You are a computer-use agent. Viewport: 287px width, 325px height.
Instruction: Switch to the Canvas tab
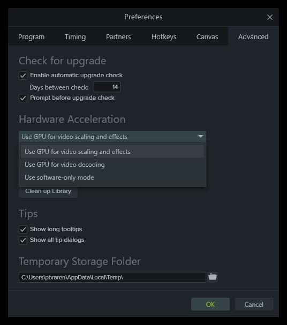click(x=207, y=36)
